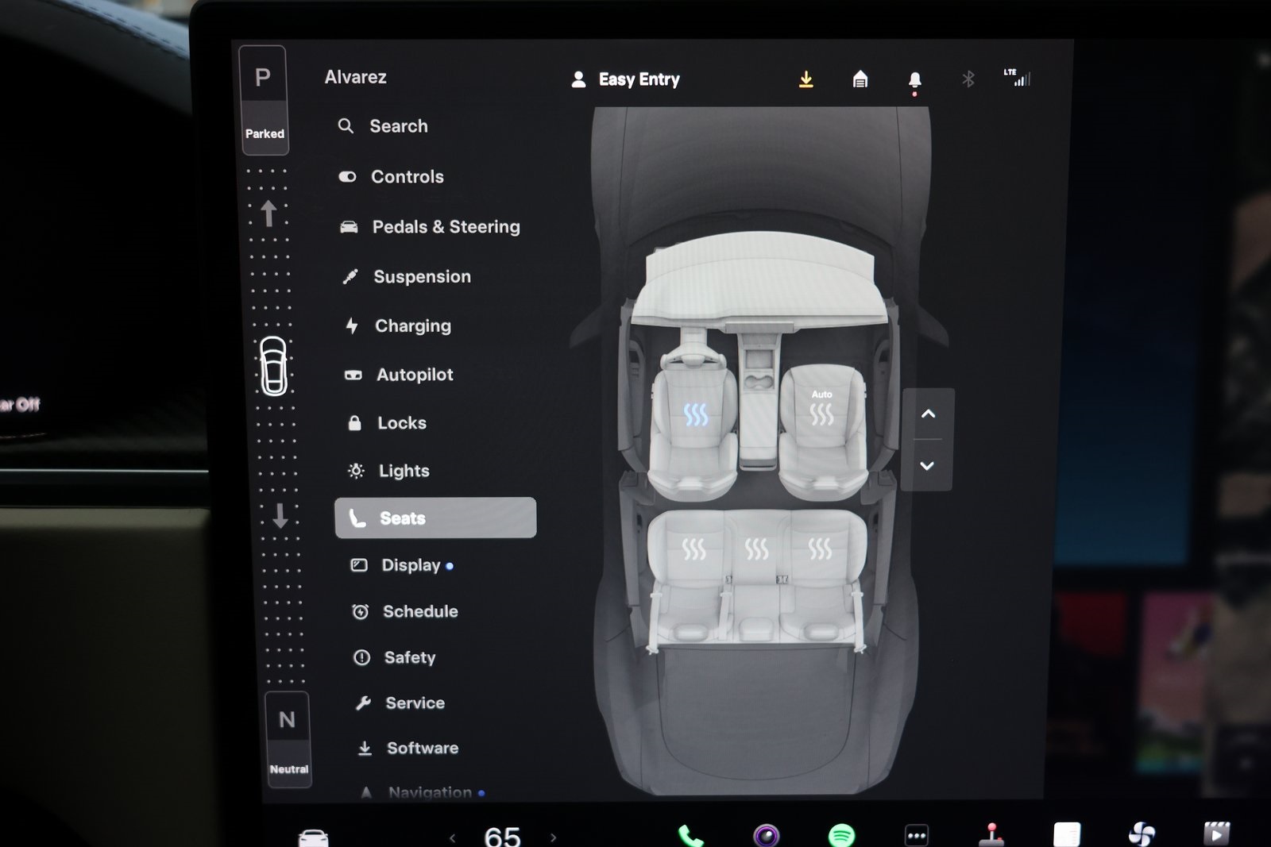Select the highlighted Seats menu item
Viewport: 1271px width, 847px height.
435,518
